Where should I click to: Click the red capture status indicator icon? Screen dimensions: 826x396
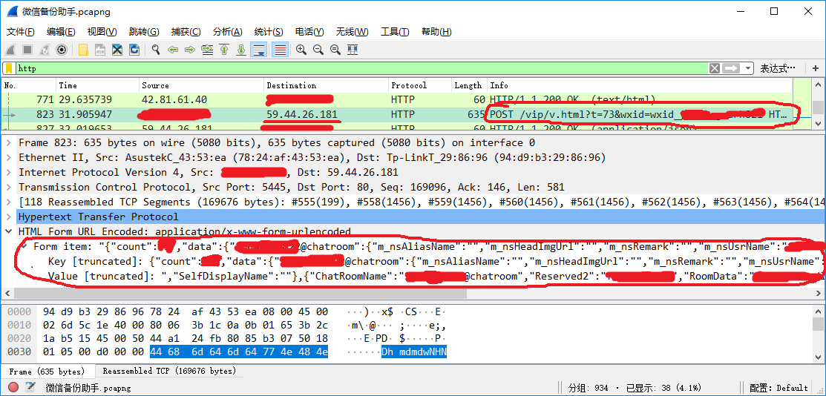13,388
